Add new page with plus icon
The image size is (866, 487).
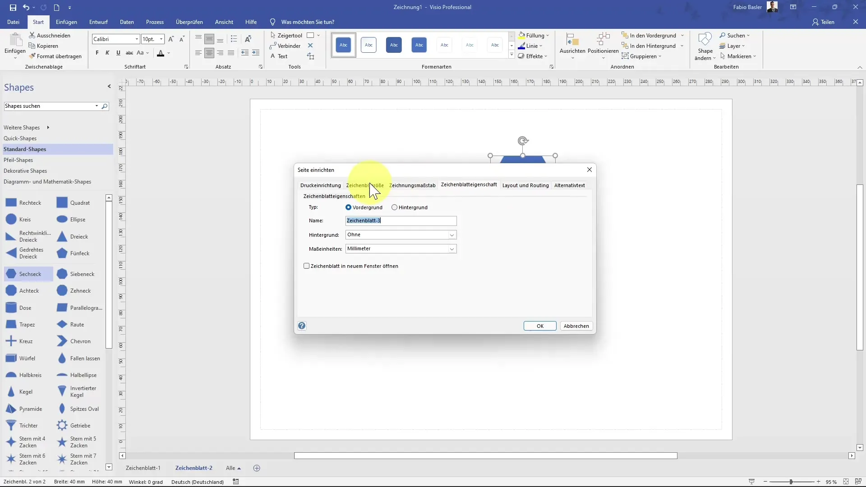tap(257, 468)
